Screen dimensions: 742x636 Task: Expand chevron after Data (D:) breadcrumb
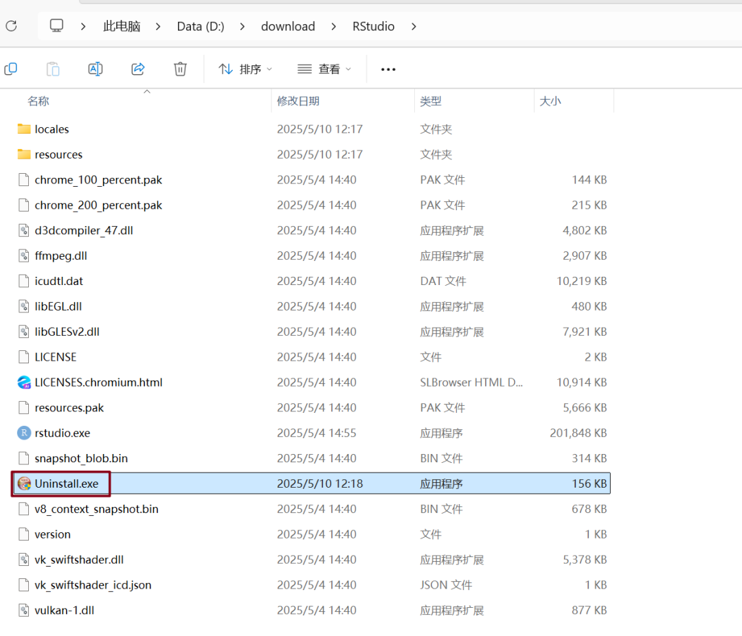tap(243, 27)
